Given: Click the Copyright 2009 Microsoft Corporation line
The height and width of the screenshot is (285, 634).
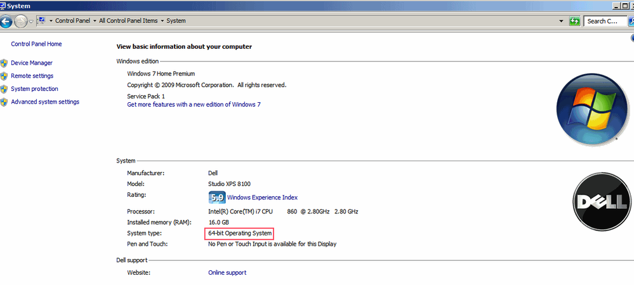Looking at the screenshot, I should click(x=207, y=85).
